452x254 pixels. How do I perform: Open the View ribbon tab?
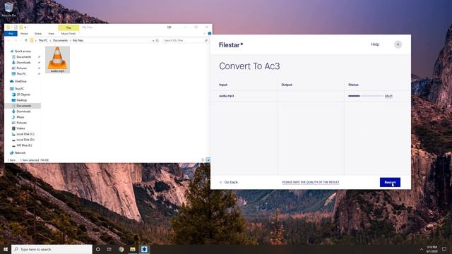[x=51, y=34]
